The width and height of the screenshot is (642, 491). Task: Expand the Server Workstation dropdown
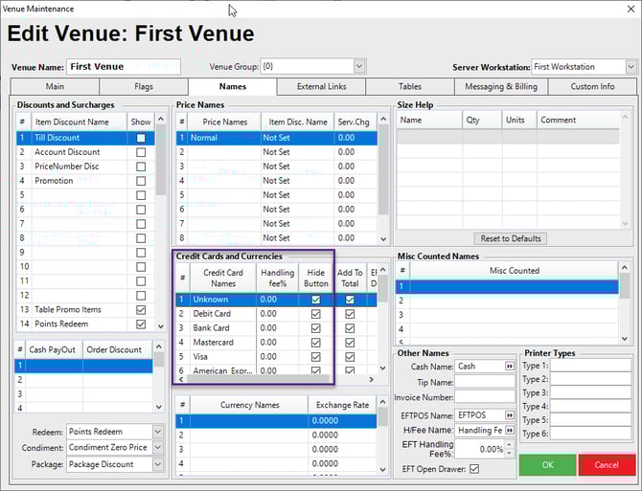click(631, 67)
